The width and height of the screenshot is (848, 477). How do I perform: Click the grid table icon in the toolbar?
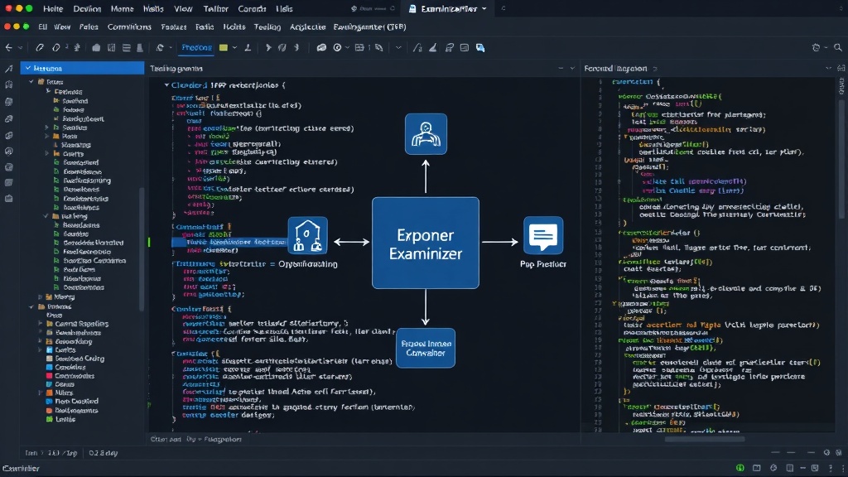359,47
